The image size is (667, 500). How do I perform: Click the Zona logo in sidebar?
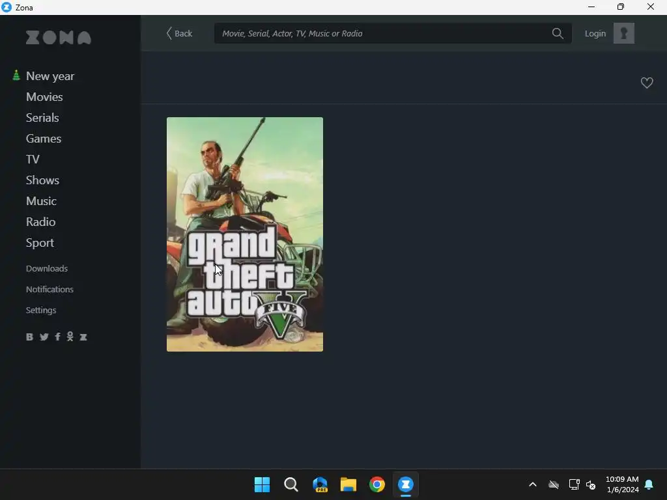(x=59, y=38)
